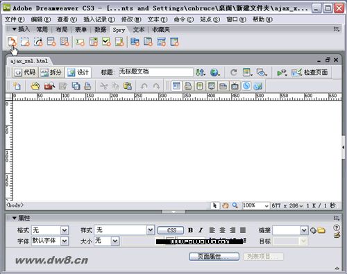Switch to Code view (代码)

(25, 72)
